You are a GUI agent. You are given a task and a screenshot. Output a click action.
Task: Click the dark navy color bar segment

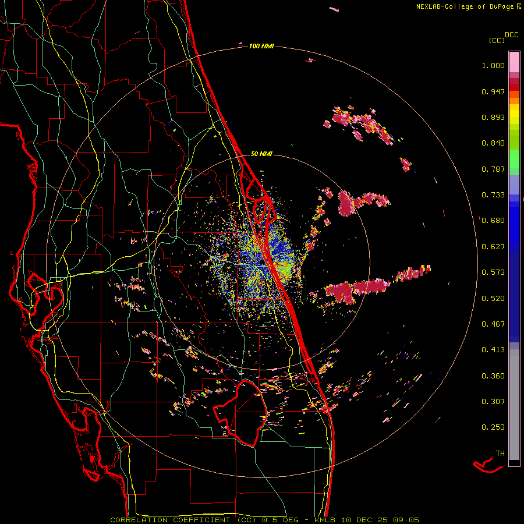(x=514, y=298)
